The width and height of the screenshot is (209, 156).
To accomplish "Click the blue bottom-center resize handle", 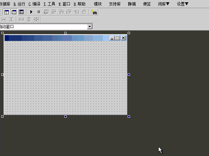I will pyautogui.click(x=65, y=116).
